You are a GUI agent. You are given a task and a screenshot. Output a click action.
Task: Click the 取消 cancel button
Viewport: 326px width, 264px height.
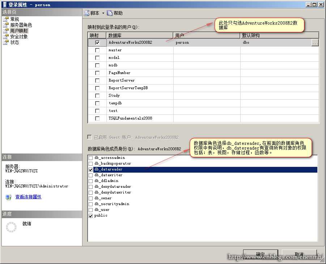pos(299,254)
